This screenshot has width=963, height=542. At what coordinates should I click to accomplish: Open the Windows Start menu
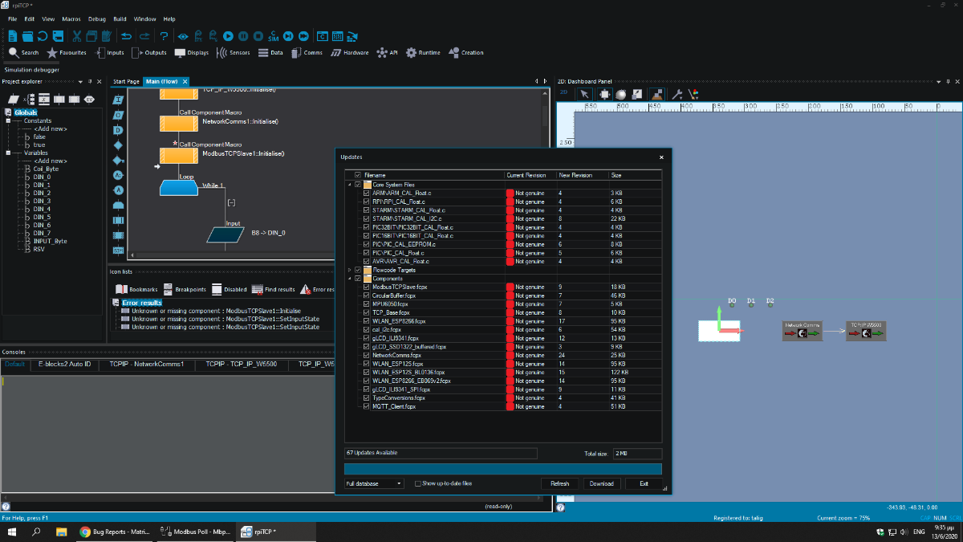tap(13, 532)
